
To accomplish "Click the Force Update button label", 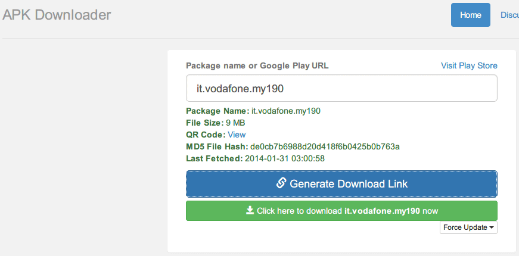I will pyautogui.click(x=465, y=227).
